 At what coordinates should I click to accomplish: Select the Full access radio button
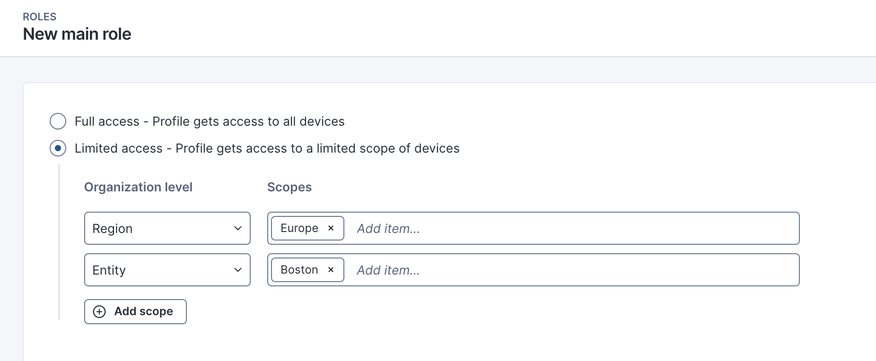pos(58,121)
